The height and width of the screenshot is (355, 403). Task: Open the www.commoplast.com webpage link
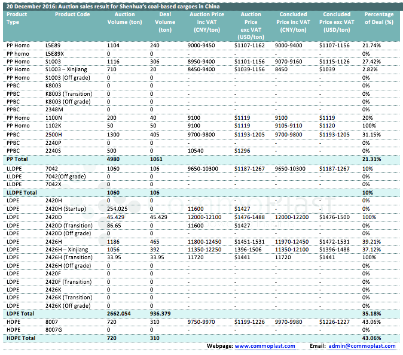265,346
